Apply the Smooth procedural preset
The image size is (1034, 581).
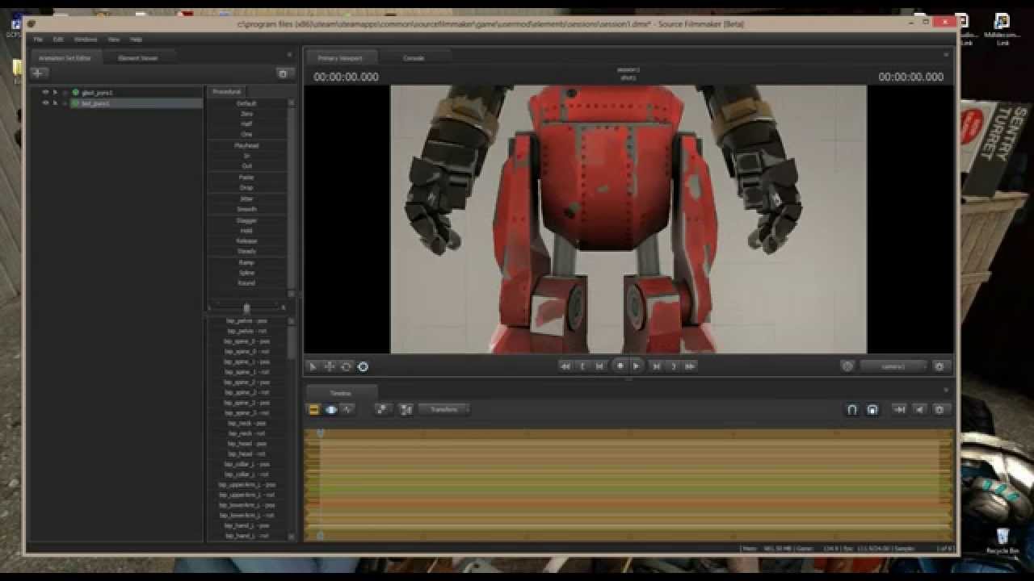(246, 209)
